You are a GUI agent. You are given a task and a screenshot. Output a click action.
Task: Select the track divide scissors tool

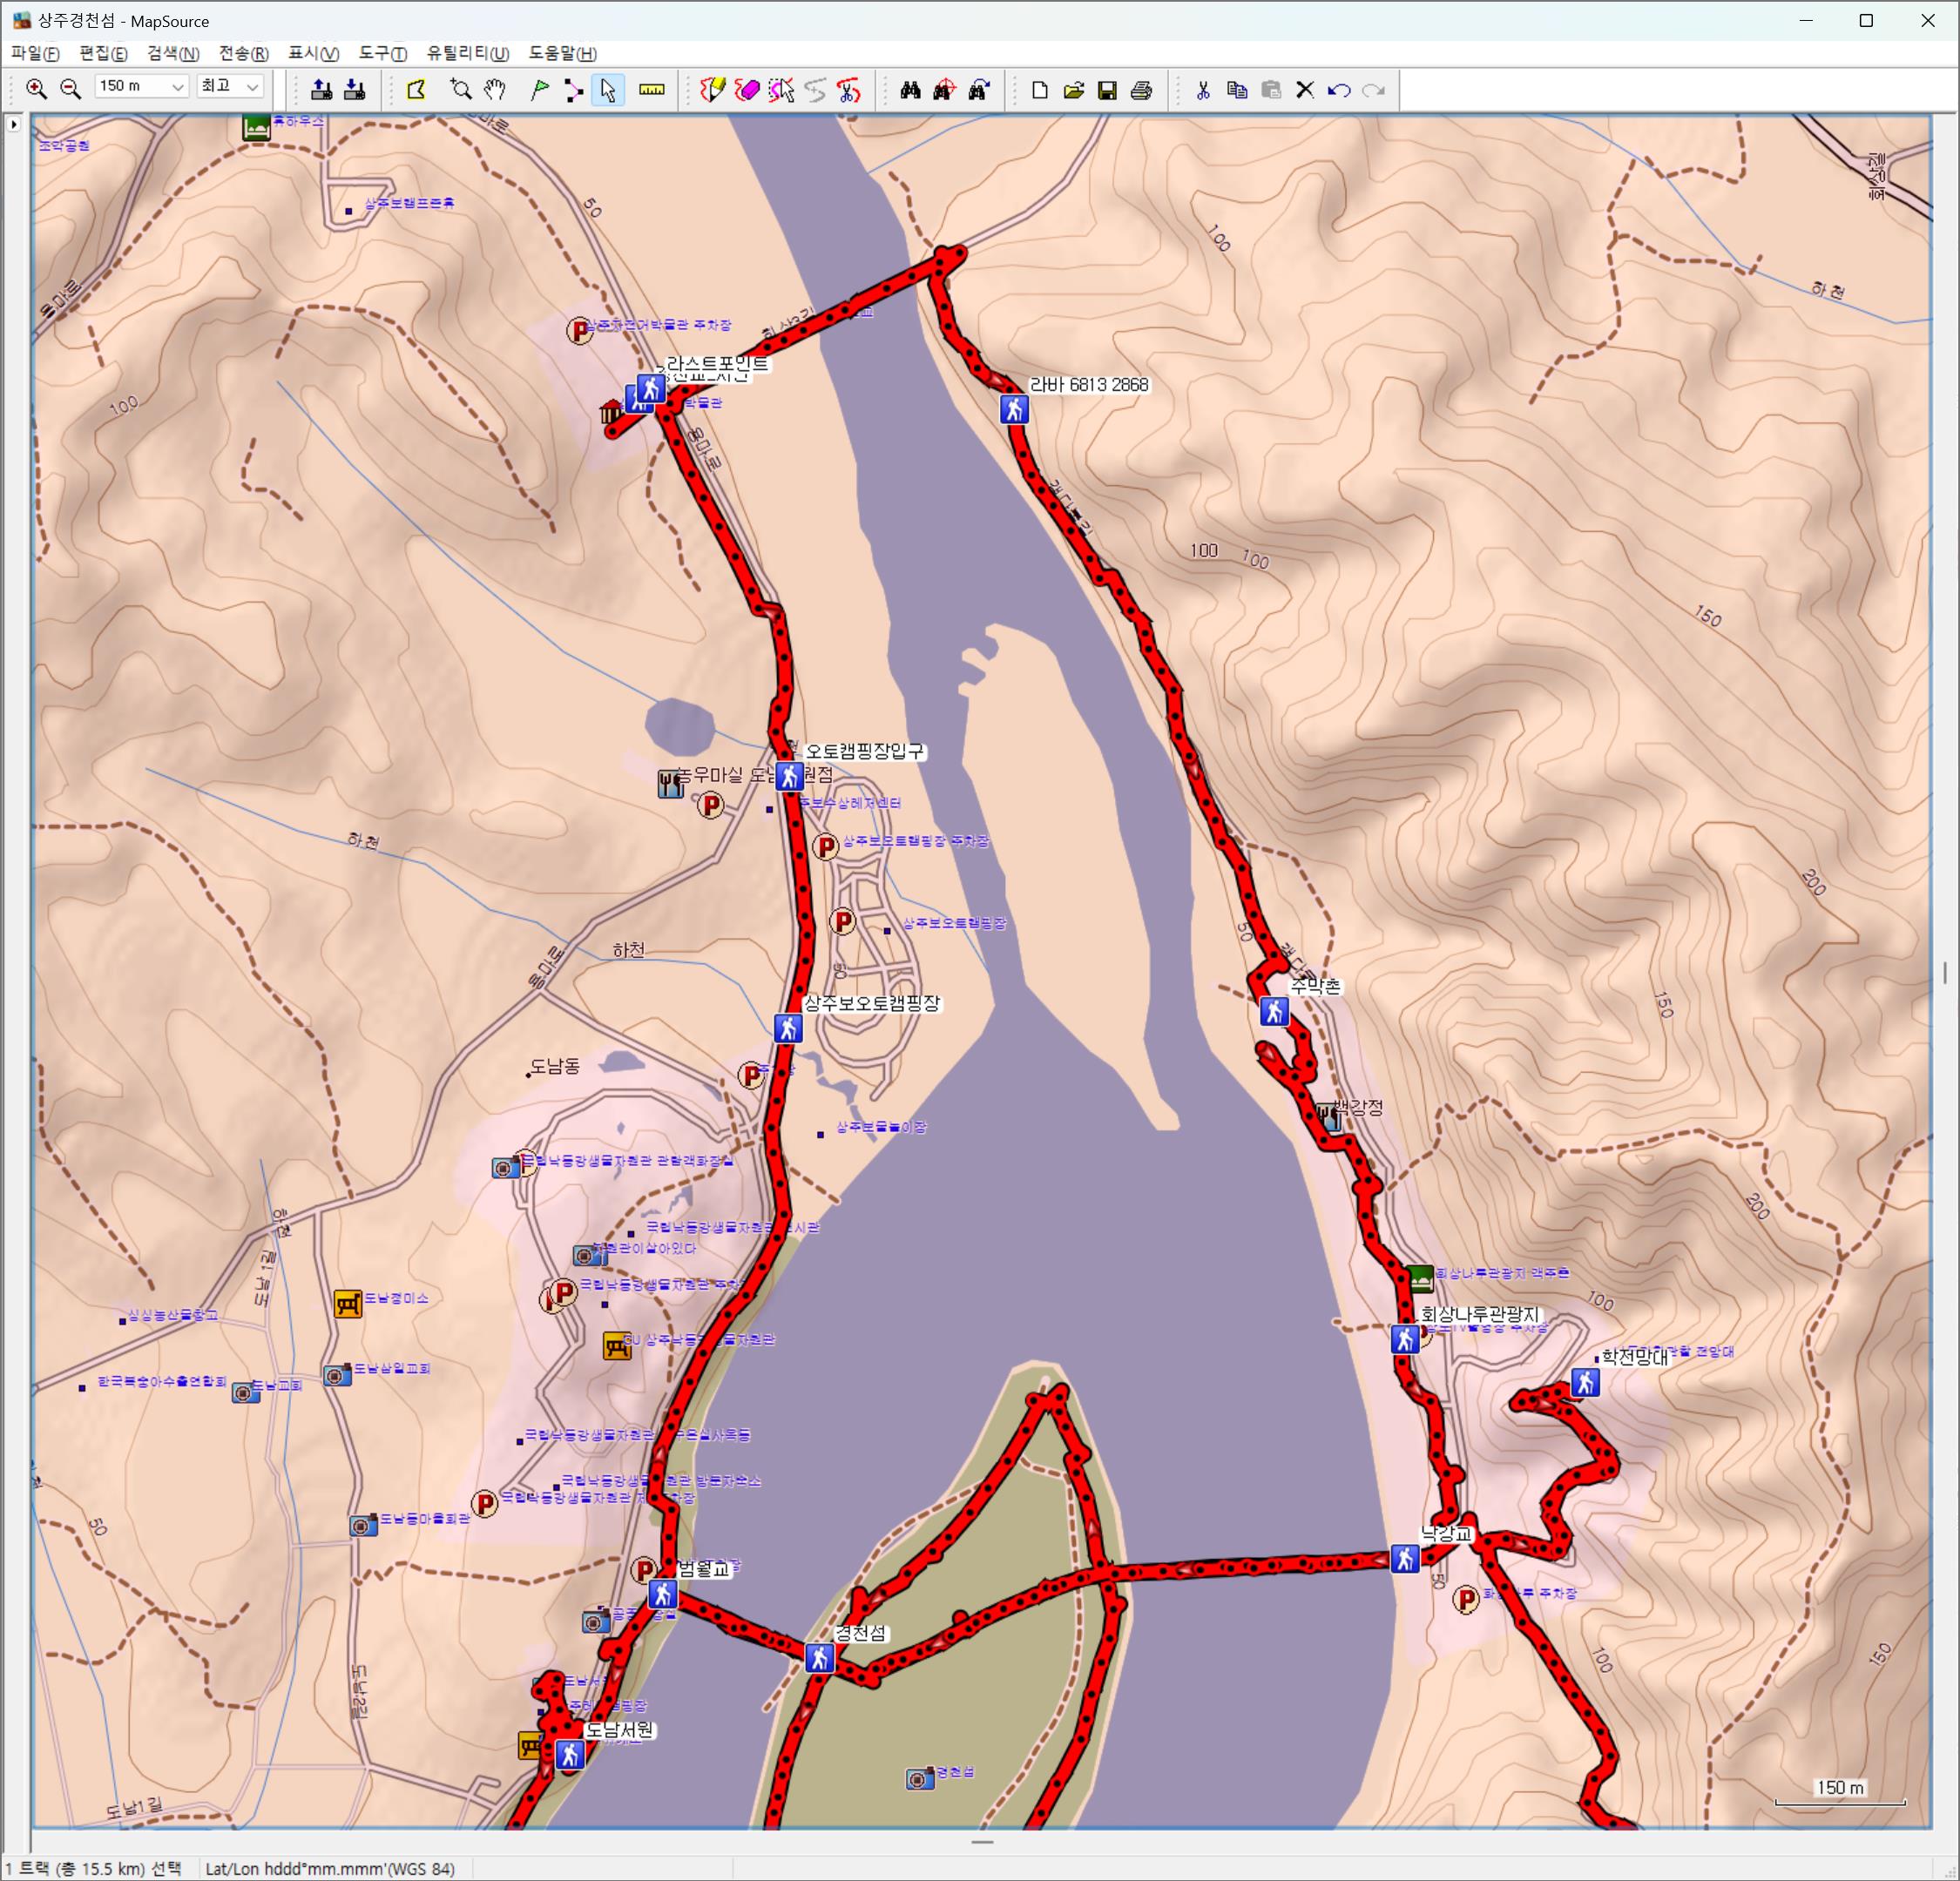849,90
